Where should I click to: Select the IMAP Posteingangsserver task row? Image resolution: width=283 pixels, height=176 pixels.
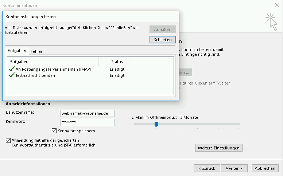(x=90, y=69)
